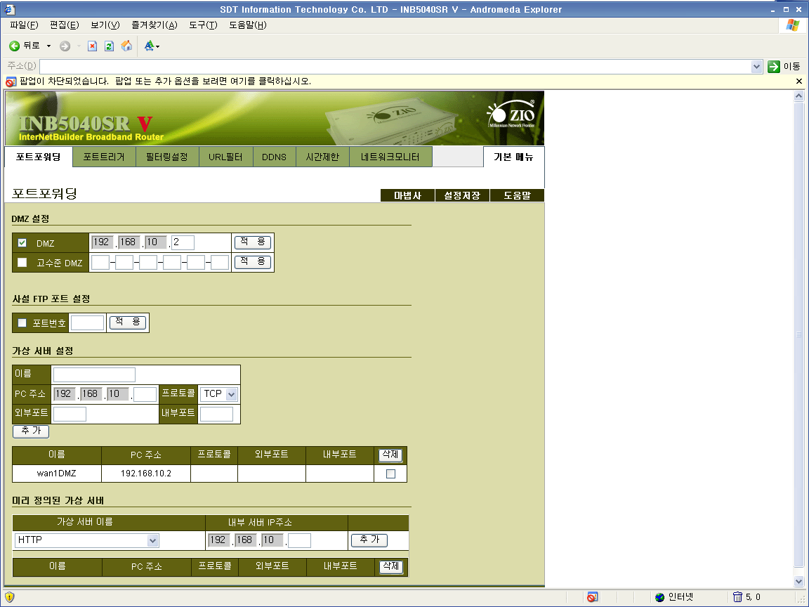Go back using the green back arrow
809x607 pixels.
(x=15, y=46)
